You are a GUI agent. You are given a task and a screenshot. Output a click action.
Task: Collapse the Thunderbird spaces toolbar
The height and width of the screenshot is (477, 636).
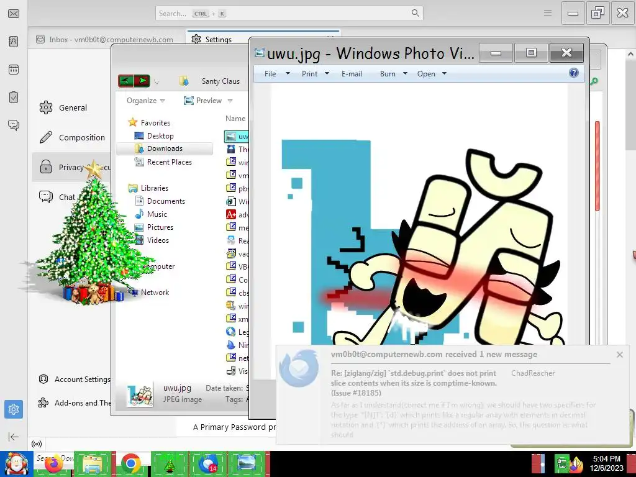pyautogui.click(x=14, y=437)
